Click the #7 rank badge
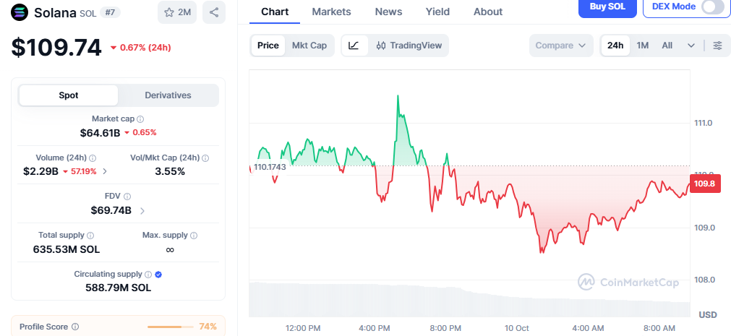The image size is (731, 336). click(110, 12)
